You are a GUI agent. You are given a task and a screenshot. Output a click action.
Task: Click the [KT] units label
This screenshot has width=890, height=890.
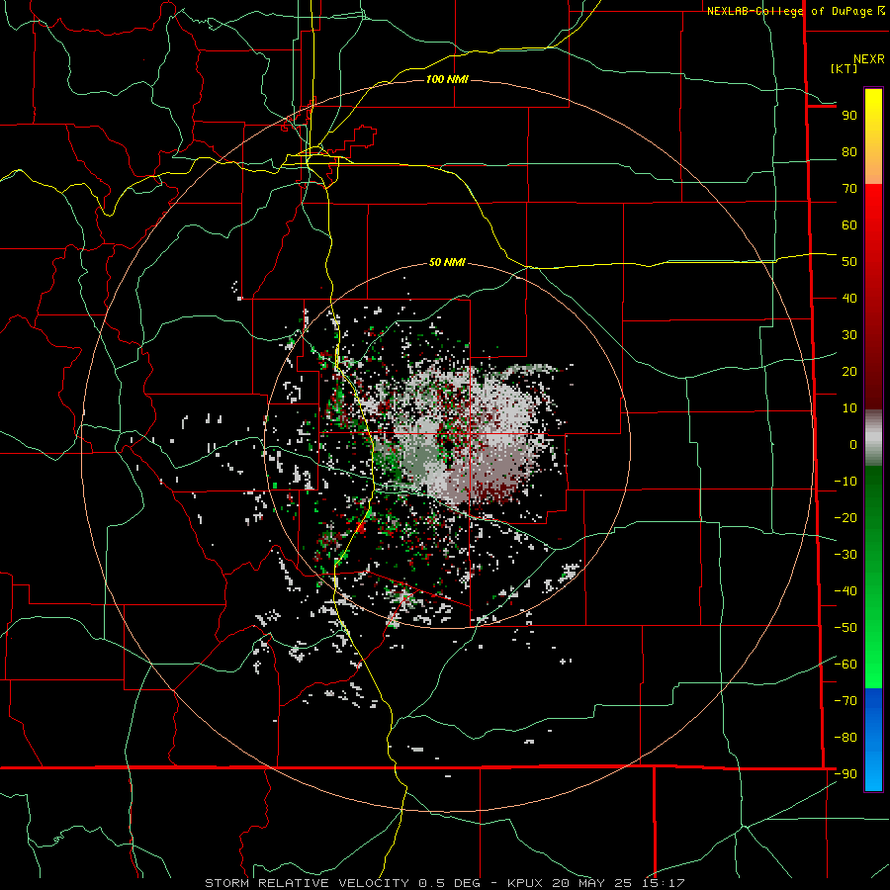point(844,68)
